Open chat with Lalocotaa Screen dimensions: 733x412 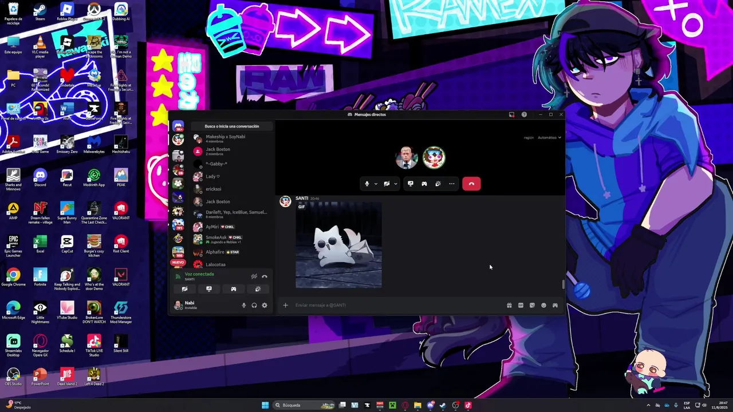pos(231,264)
